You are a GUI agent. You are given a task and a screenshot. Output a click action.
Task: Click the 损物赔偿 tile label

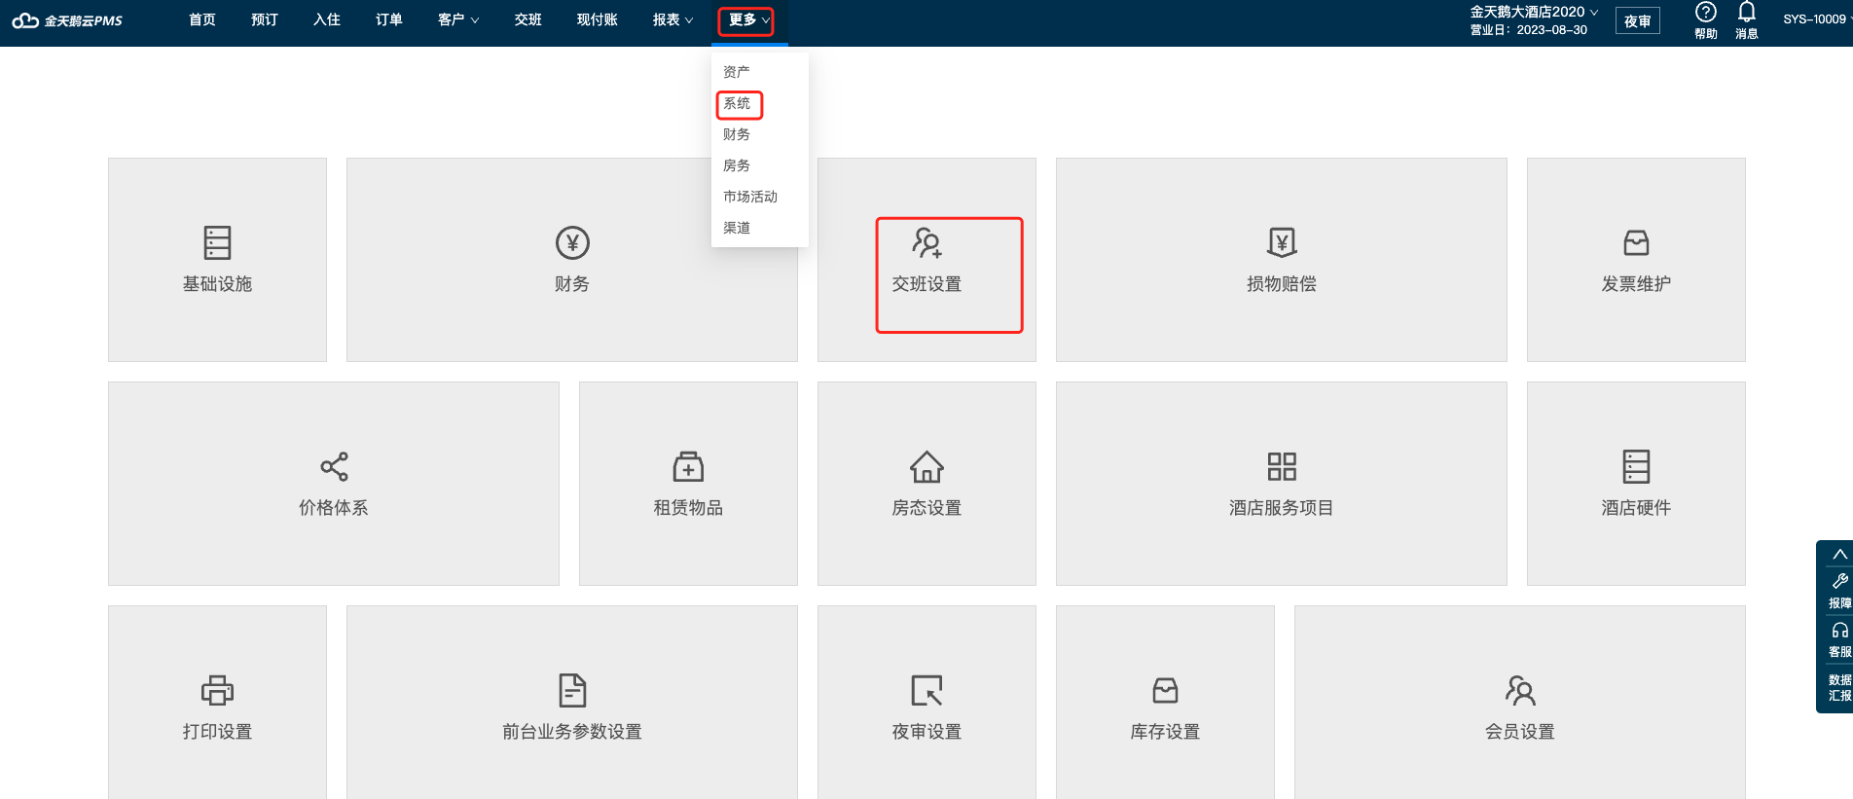(x=1282, y=284)
